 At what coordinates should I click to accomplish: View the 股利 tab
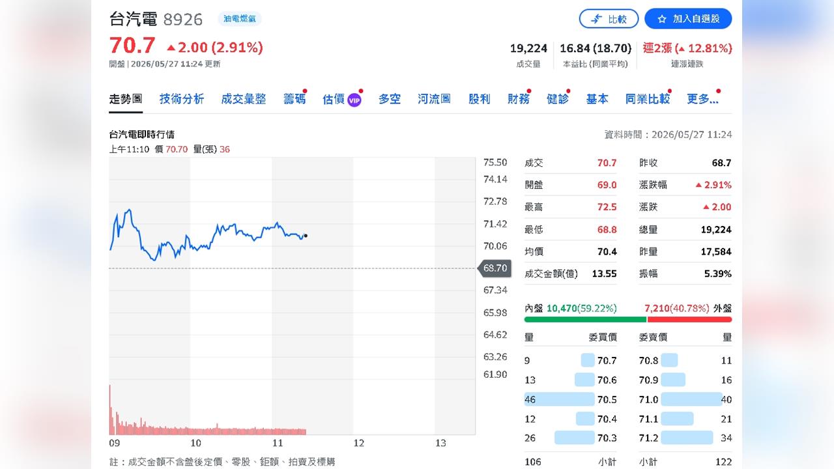480,99
